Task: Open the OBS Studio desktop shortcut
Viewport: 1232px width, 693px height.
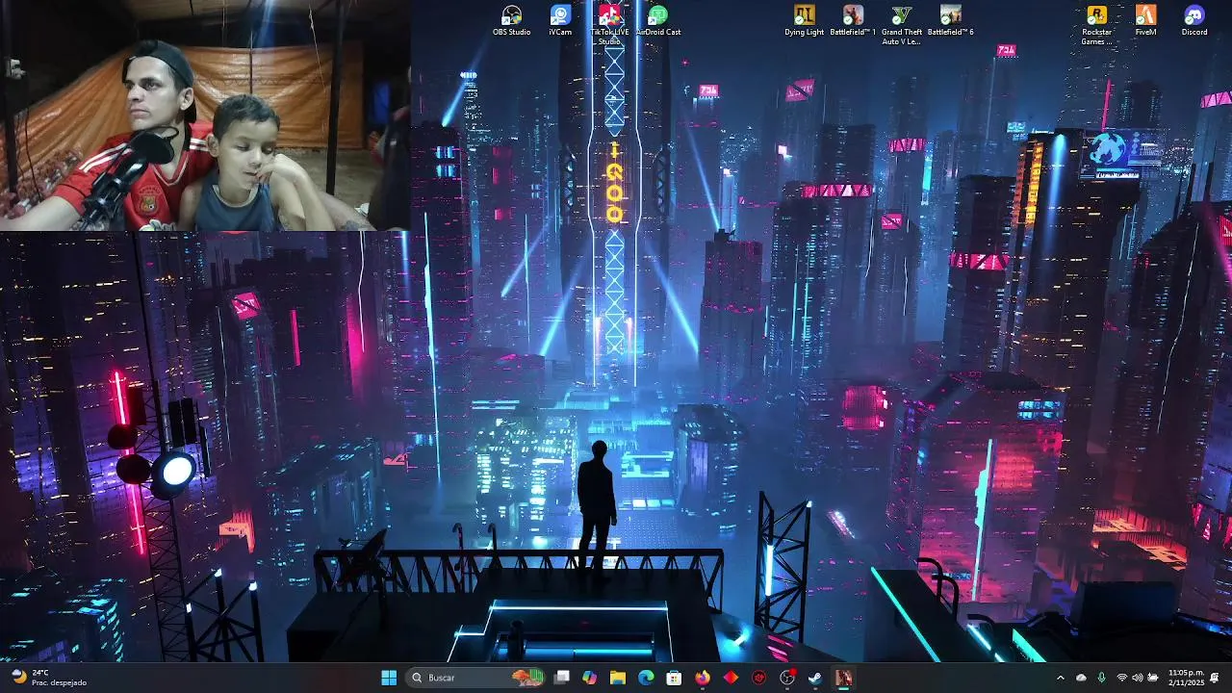Action: (512, 20)
